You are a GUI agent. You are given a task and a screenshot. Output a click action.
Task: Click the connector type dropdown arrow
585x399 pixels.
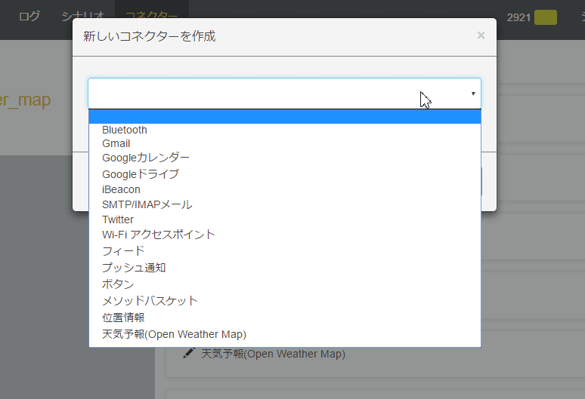tap(473, 94)
